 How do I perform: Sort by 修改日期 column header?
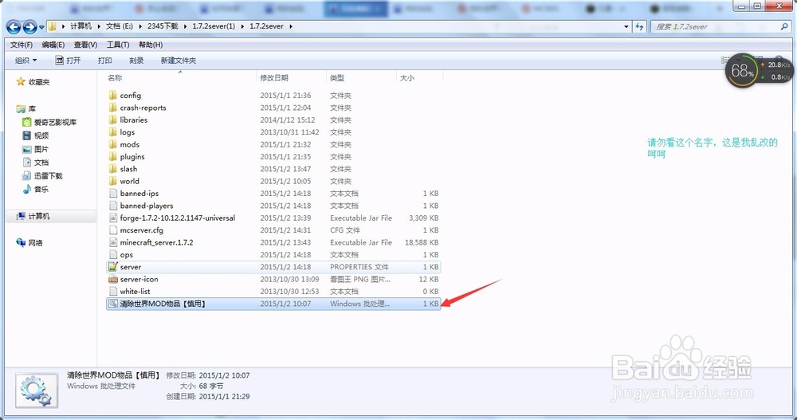[x=274, y=78]
